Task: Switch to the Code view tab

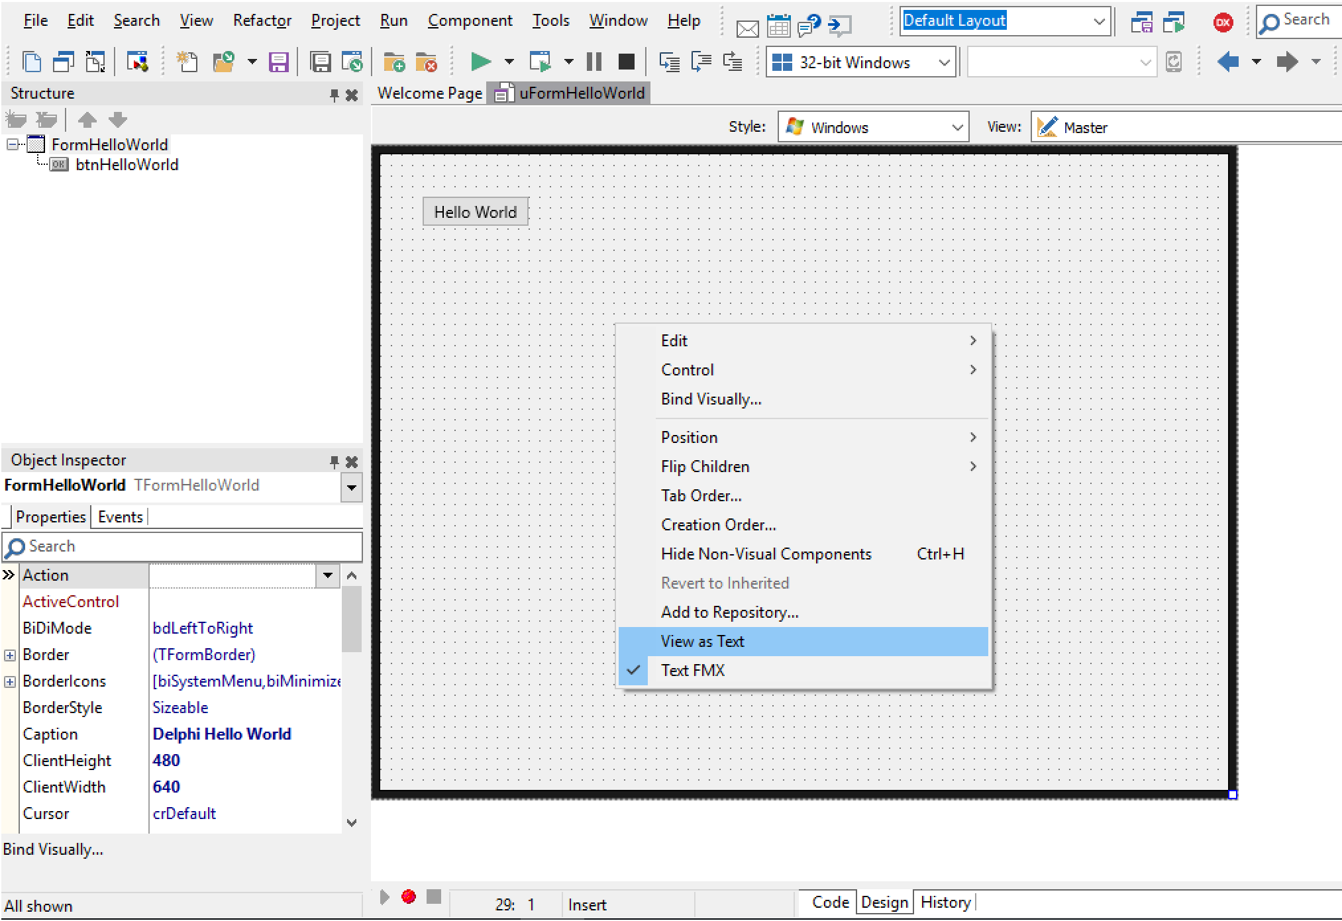Action: [x=830, y=902]
